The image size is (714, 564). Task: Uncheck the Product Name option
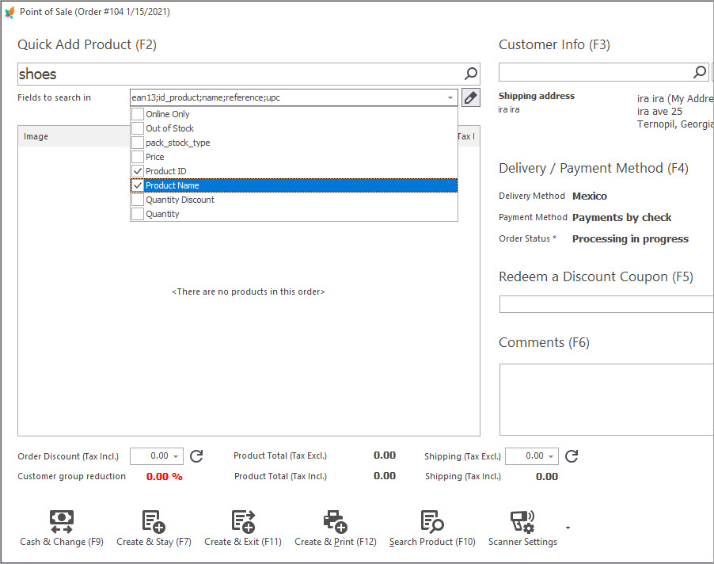point(138,185)
